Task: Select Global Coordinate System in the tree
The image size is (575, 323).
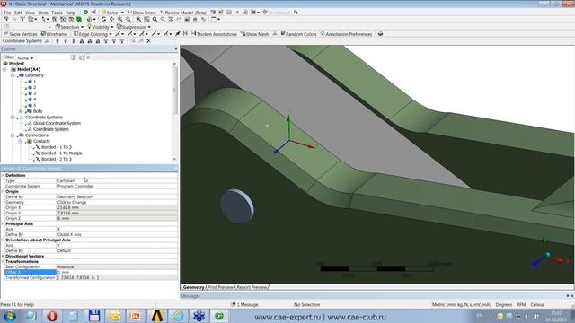Action: pos(57,124)
